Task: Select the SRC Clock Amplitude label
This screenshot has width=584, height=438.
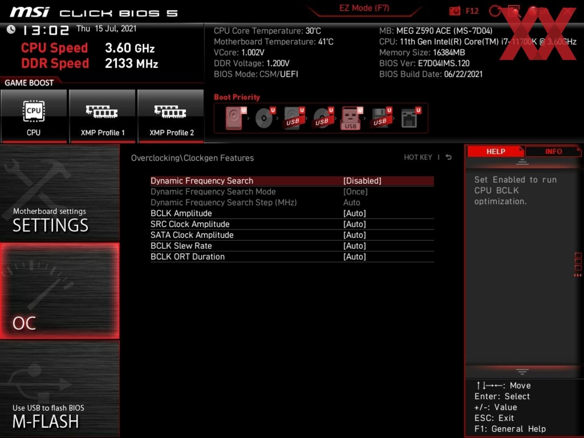Action: click(190, 224)
